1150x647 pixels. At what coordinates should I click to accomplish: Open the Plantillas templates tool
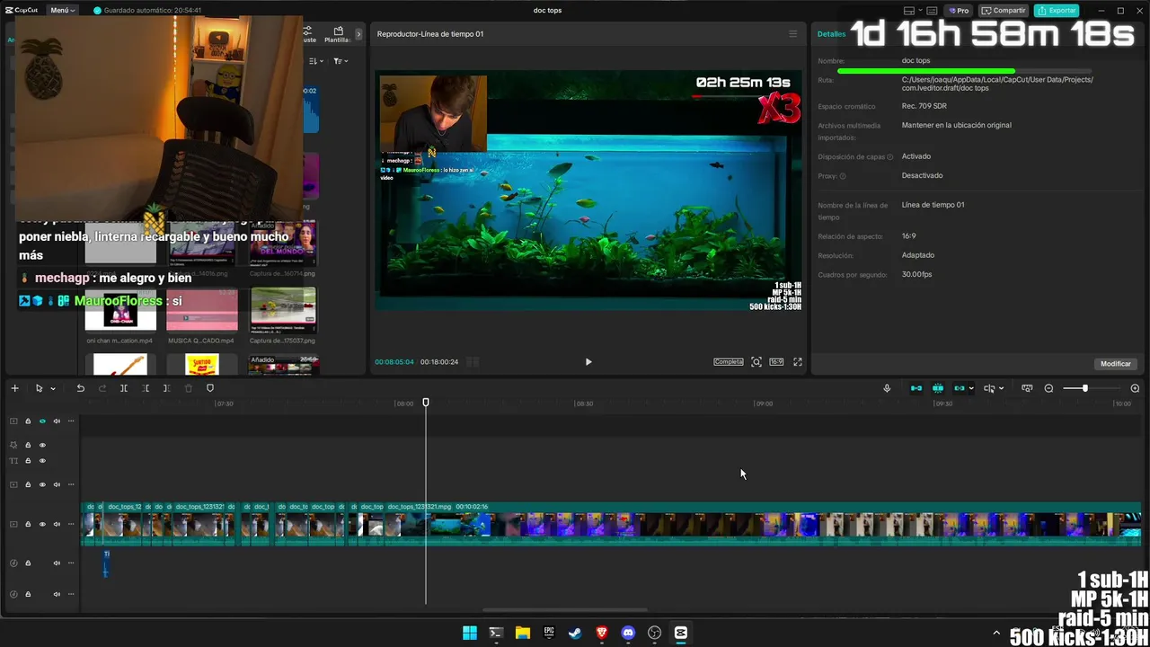coord(337,34)
